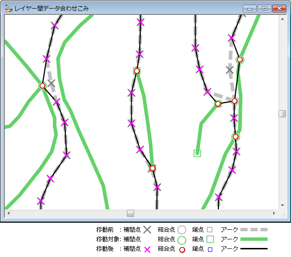Click the vertical scrollbar thumb
291x257 pixels.
[x=282, y=114]
